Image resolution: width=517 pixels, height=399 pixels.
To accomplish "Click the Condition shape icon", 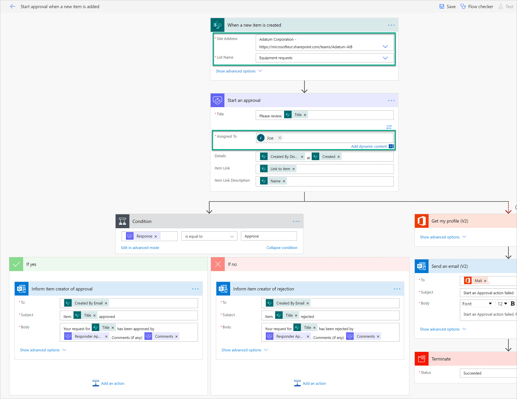I will (122, 221).
